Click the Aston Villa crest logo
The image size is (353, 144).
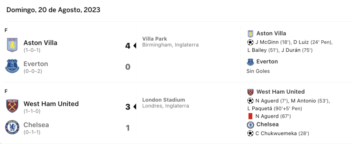point(12,45)
